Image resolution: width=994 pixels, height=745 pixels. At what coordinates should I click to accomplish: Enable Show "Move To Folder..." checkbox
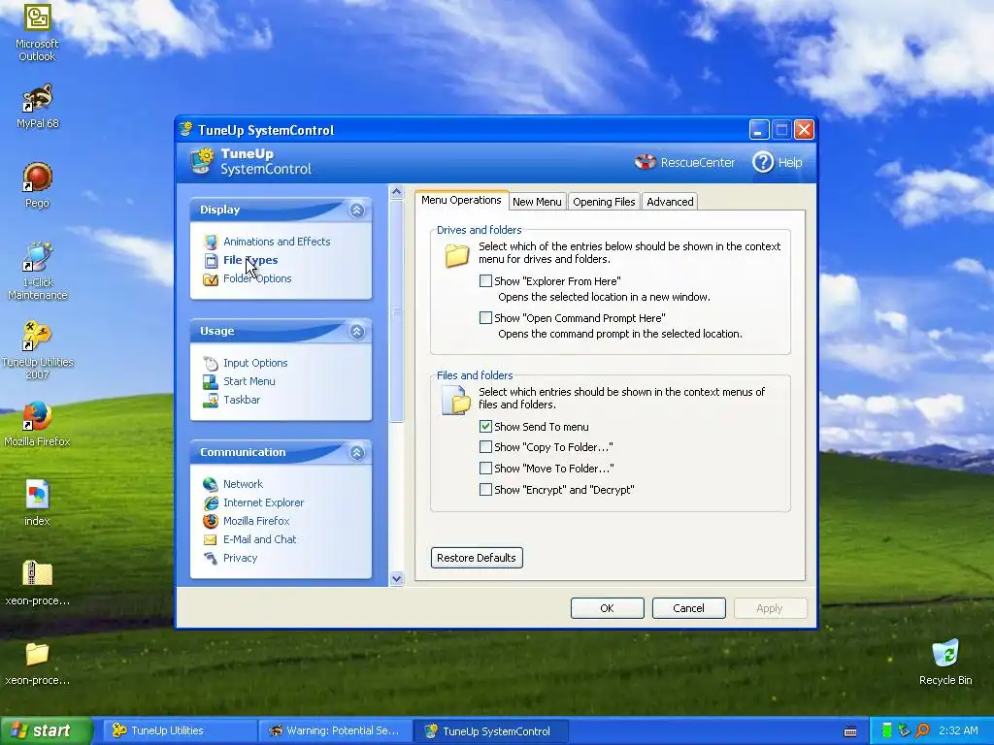coord(485,469)
